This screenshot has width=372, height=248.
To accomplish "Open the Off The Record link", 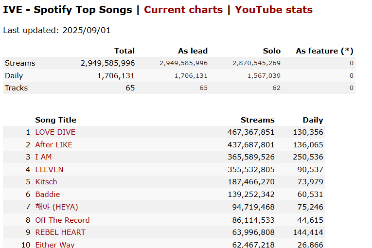I will pyautogui.click(x=62, y=220).
